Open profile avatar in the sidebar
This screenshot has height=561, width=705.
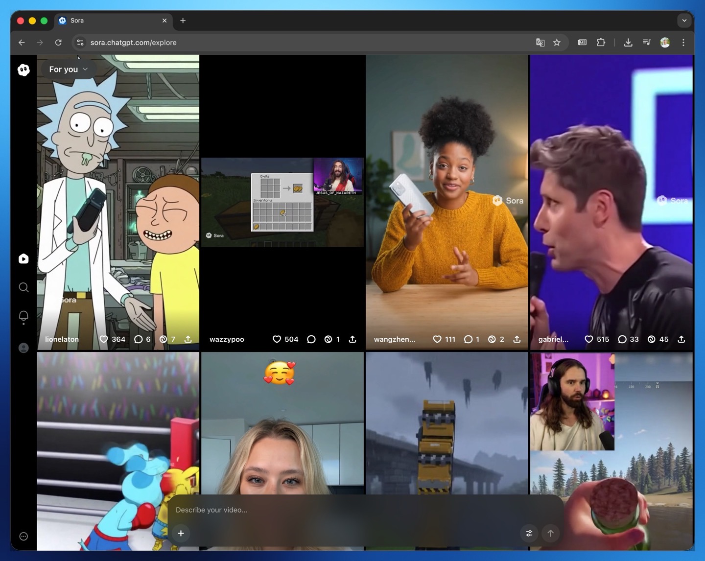coord(23,348)
